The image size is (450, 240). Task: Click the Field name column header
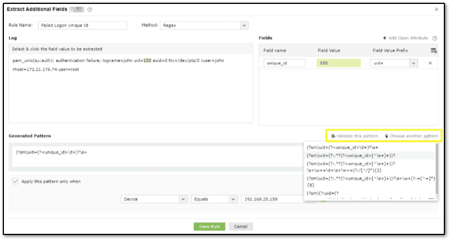(274, 50)
